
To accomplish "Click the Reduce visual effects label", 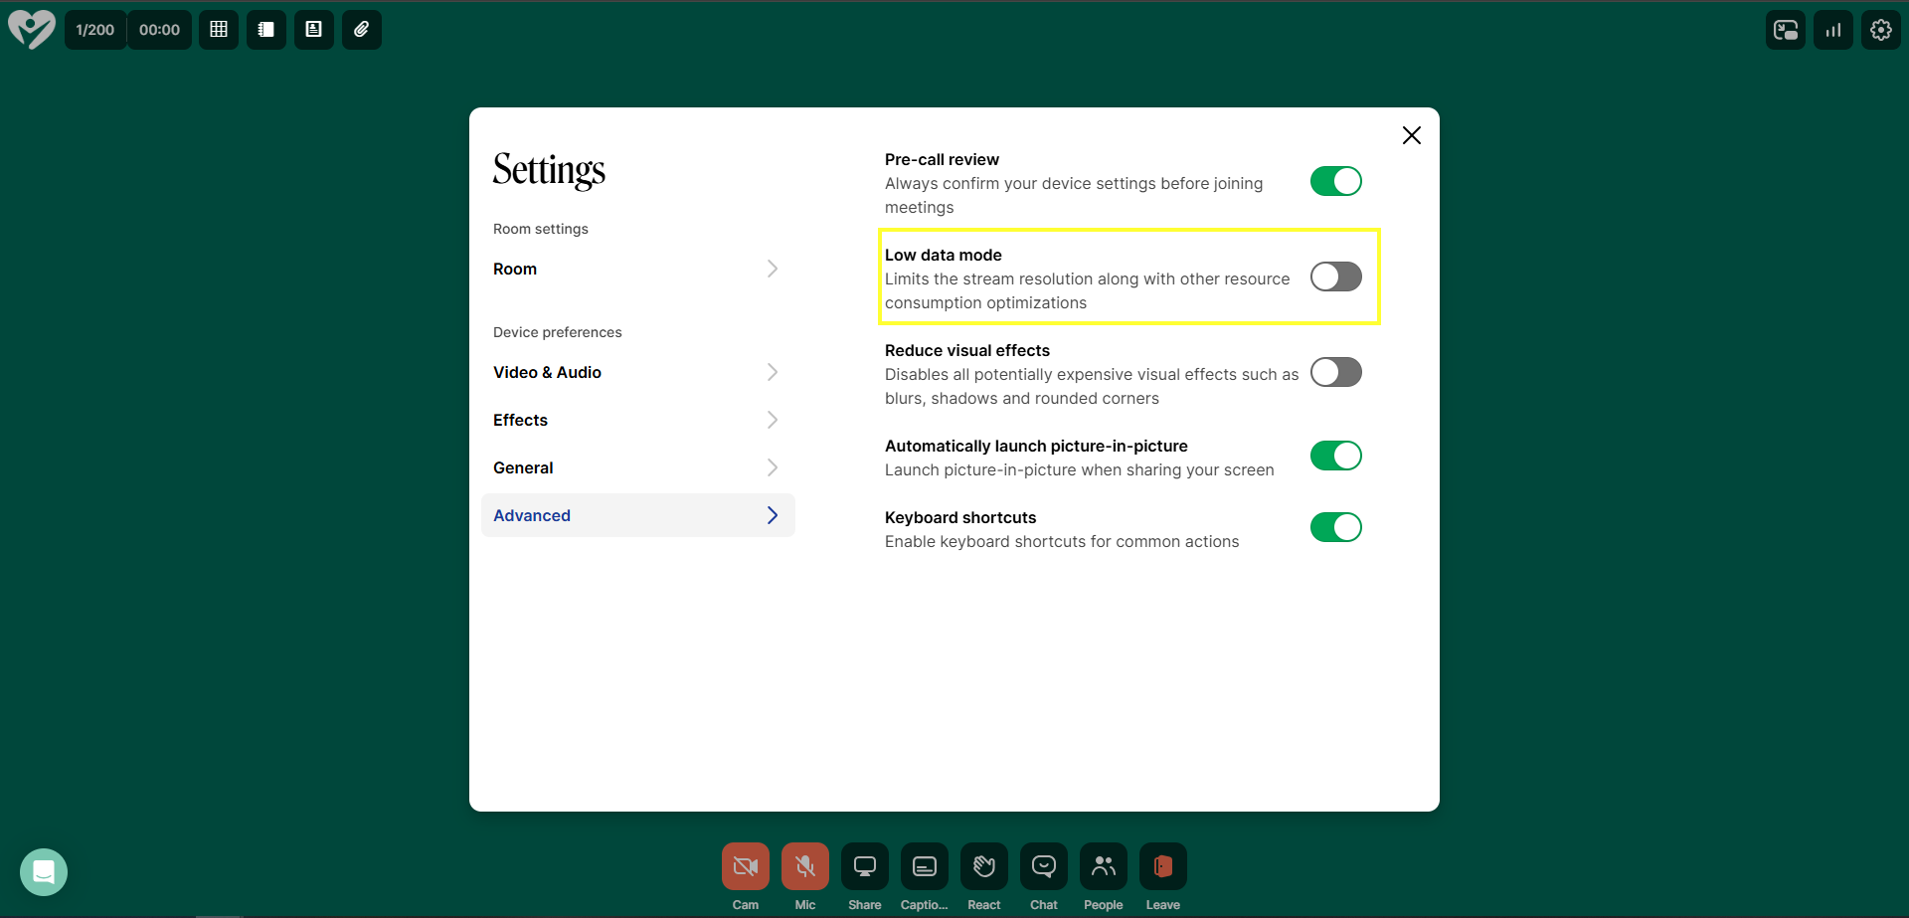I will [967, 350].
